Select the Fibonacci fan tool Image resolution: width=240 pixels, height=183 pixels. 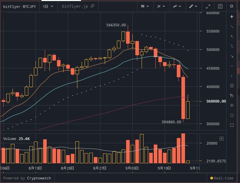(x=232, y=96)
